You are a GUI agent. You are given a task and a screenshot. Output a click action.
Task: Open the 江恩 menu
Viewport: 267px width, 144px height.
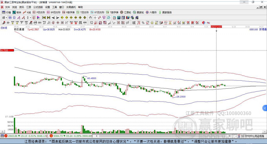tap(29, 7)
